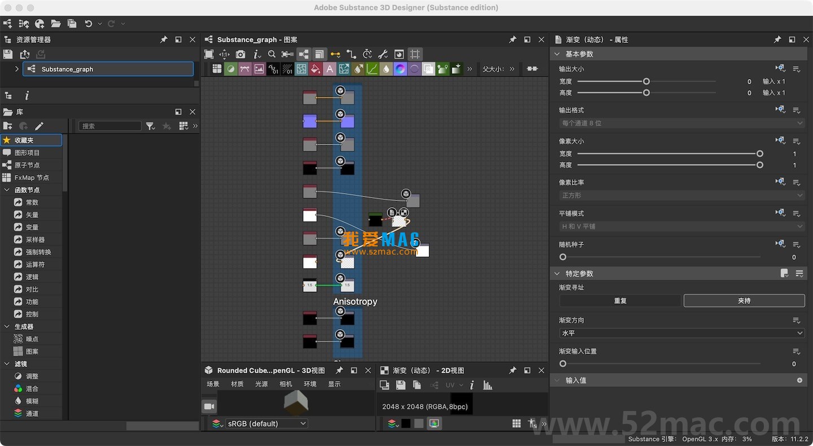Collapse the 特定参数 section
The image size is (813, 446).
[557, 273]
